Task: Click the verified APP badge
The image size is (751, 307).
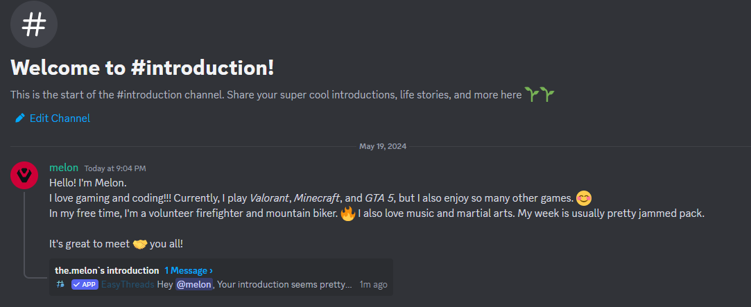Action: point(85,284)
